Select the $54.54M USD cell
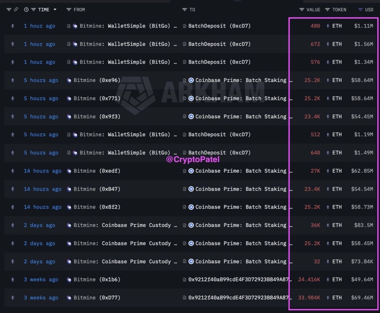This screenshot has height=313, width=380. tap(362, 189)
